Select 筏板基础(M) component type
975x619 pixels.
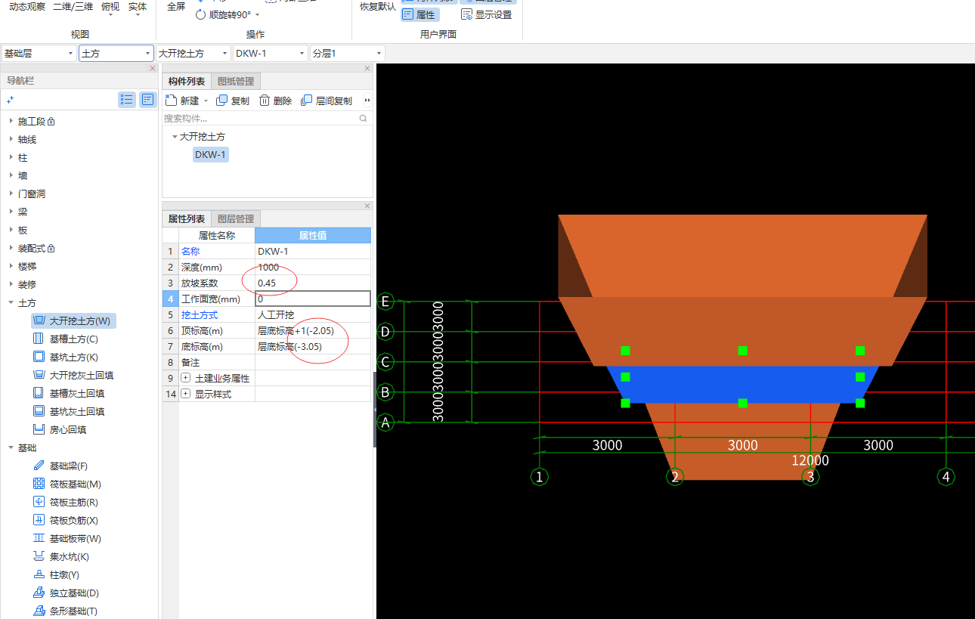pos(67,484)
